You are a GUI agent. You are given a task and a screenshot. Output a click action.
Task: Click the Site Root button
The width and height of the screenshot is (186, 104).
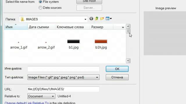tap(89, 1)
